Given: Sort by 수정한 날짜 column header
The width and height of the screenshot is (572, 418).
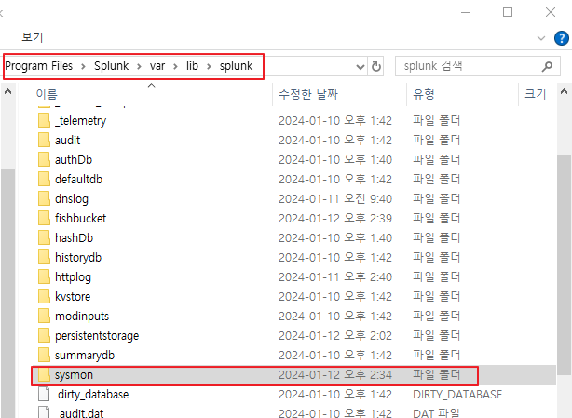Looking at the screenshot, I should [x=308, y=94].
